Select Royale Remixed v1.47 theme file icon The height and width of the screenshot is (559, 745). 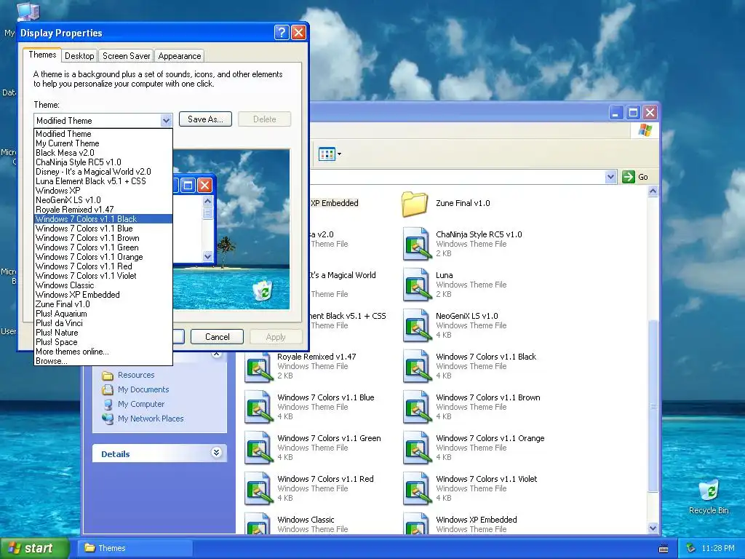pyautogui.click(x=258, y=366)
